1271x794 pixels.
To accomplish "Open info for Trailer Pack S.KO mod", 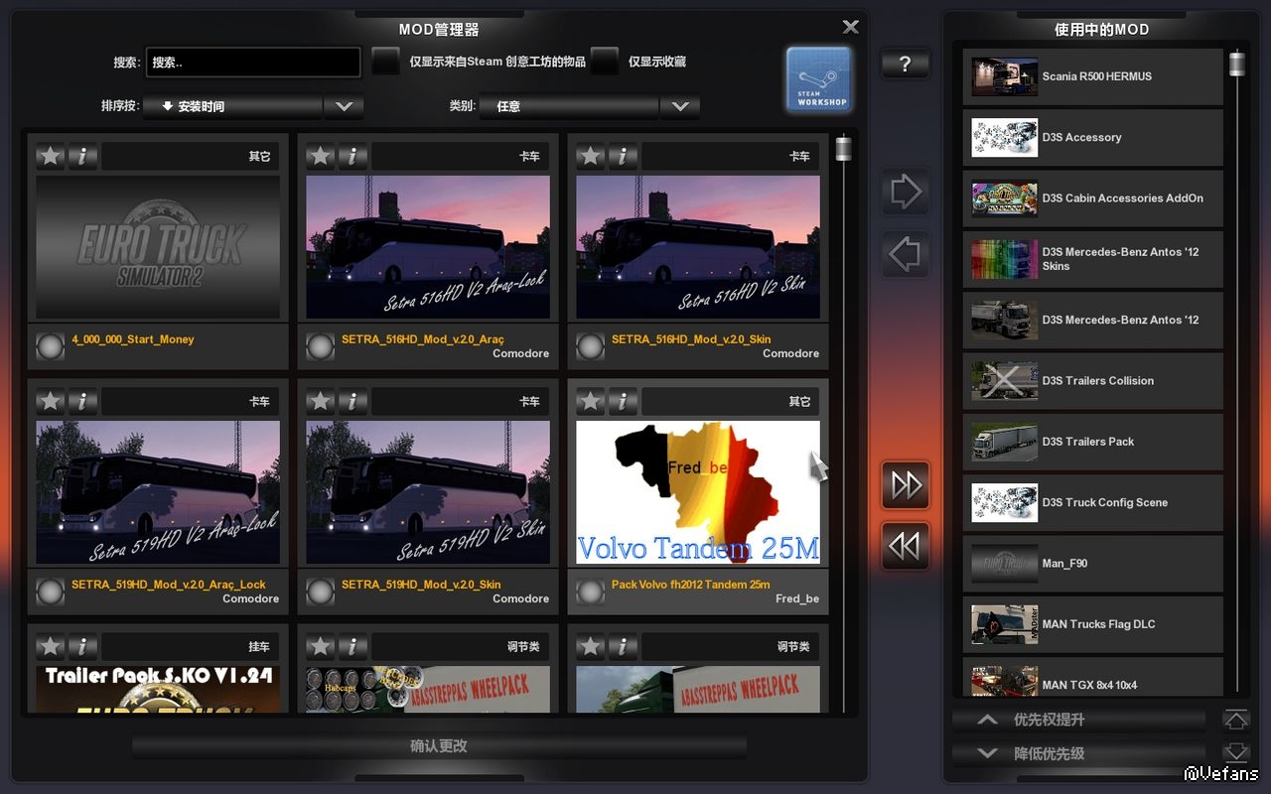I will [x=82, y=647].
